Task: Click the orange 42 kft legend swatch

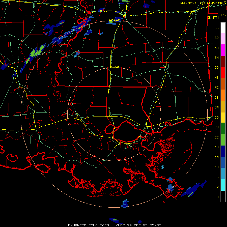Action: tap(223, 95)
